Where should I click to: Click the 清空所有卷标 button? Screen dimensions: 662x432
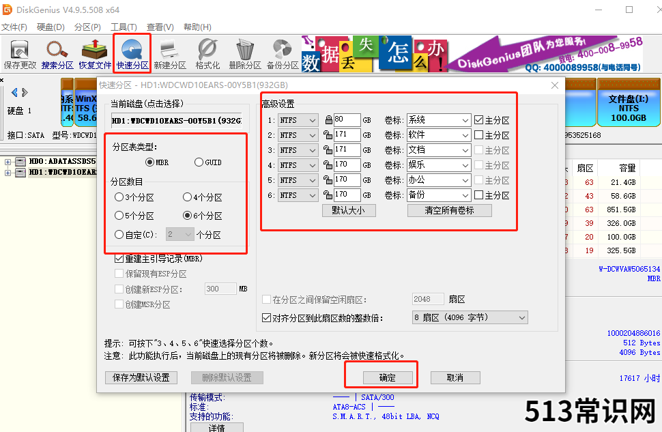pyautogui.click(x=449, y=210)
